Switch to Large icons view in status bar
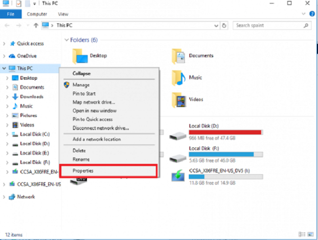This screenshot has height=240, width=318. tap(311, 235)
